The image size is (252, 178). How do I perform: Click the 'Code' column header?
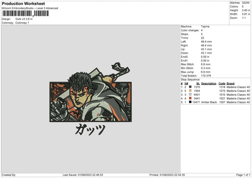(222, 84)
